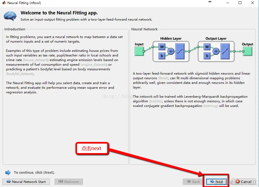Select Hidden Layer W weight block
Screen dimensions: 259x187
coord(162,47)
